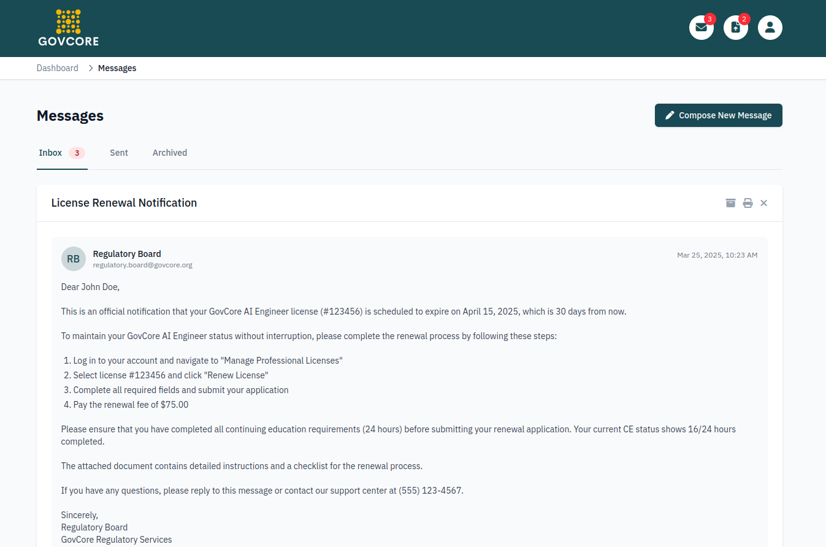The image size is (826, 547).
Task: Click the GovCore Regulatory Services signature line
Action: [x=117, y=540]
